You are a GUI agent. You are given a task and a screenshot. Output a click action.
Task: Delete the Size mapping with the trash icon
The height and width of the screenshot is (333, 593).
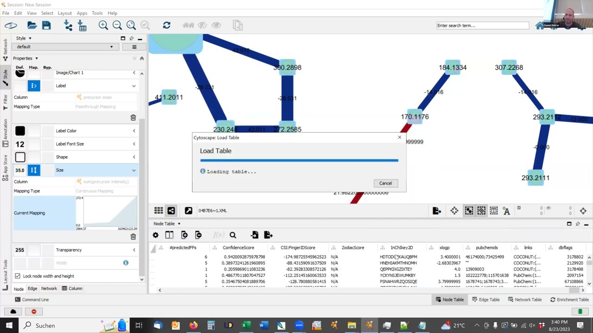pos(133,236)
